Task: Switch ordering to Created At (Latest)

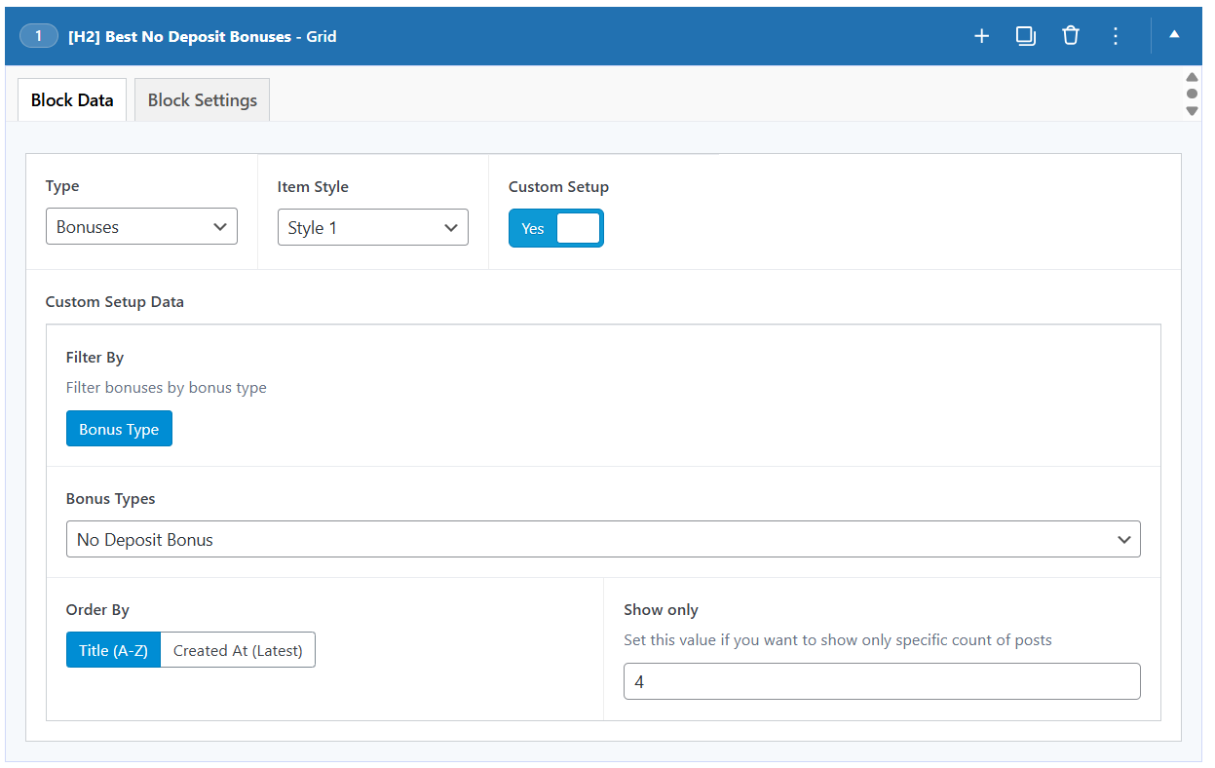Action: pos(237,649)
